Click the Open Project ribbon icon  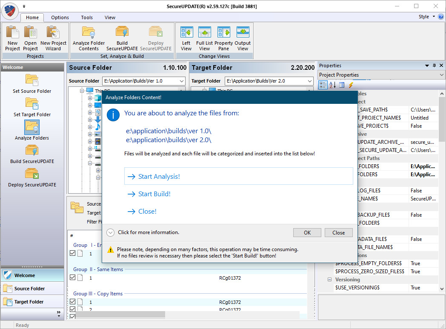pyautogui.click(x=31, y=38)
